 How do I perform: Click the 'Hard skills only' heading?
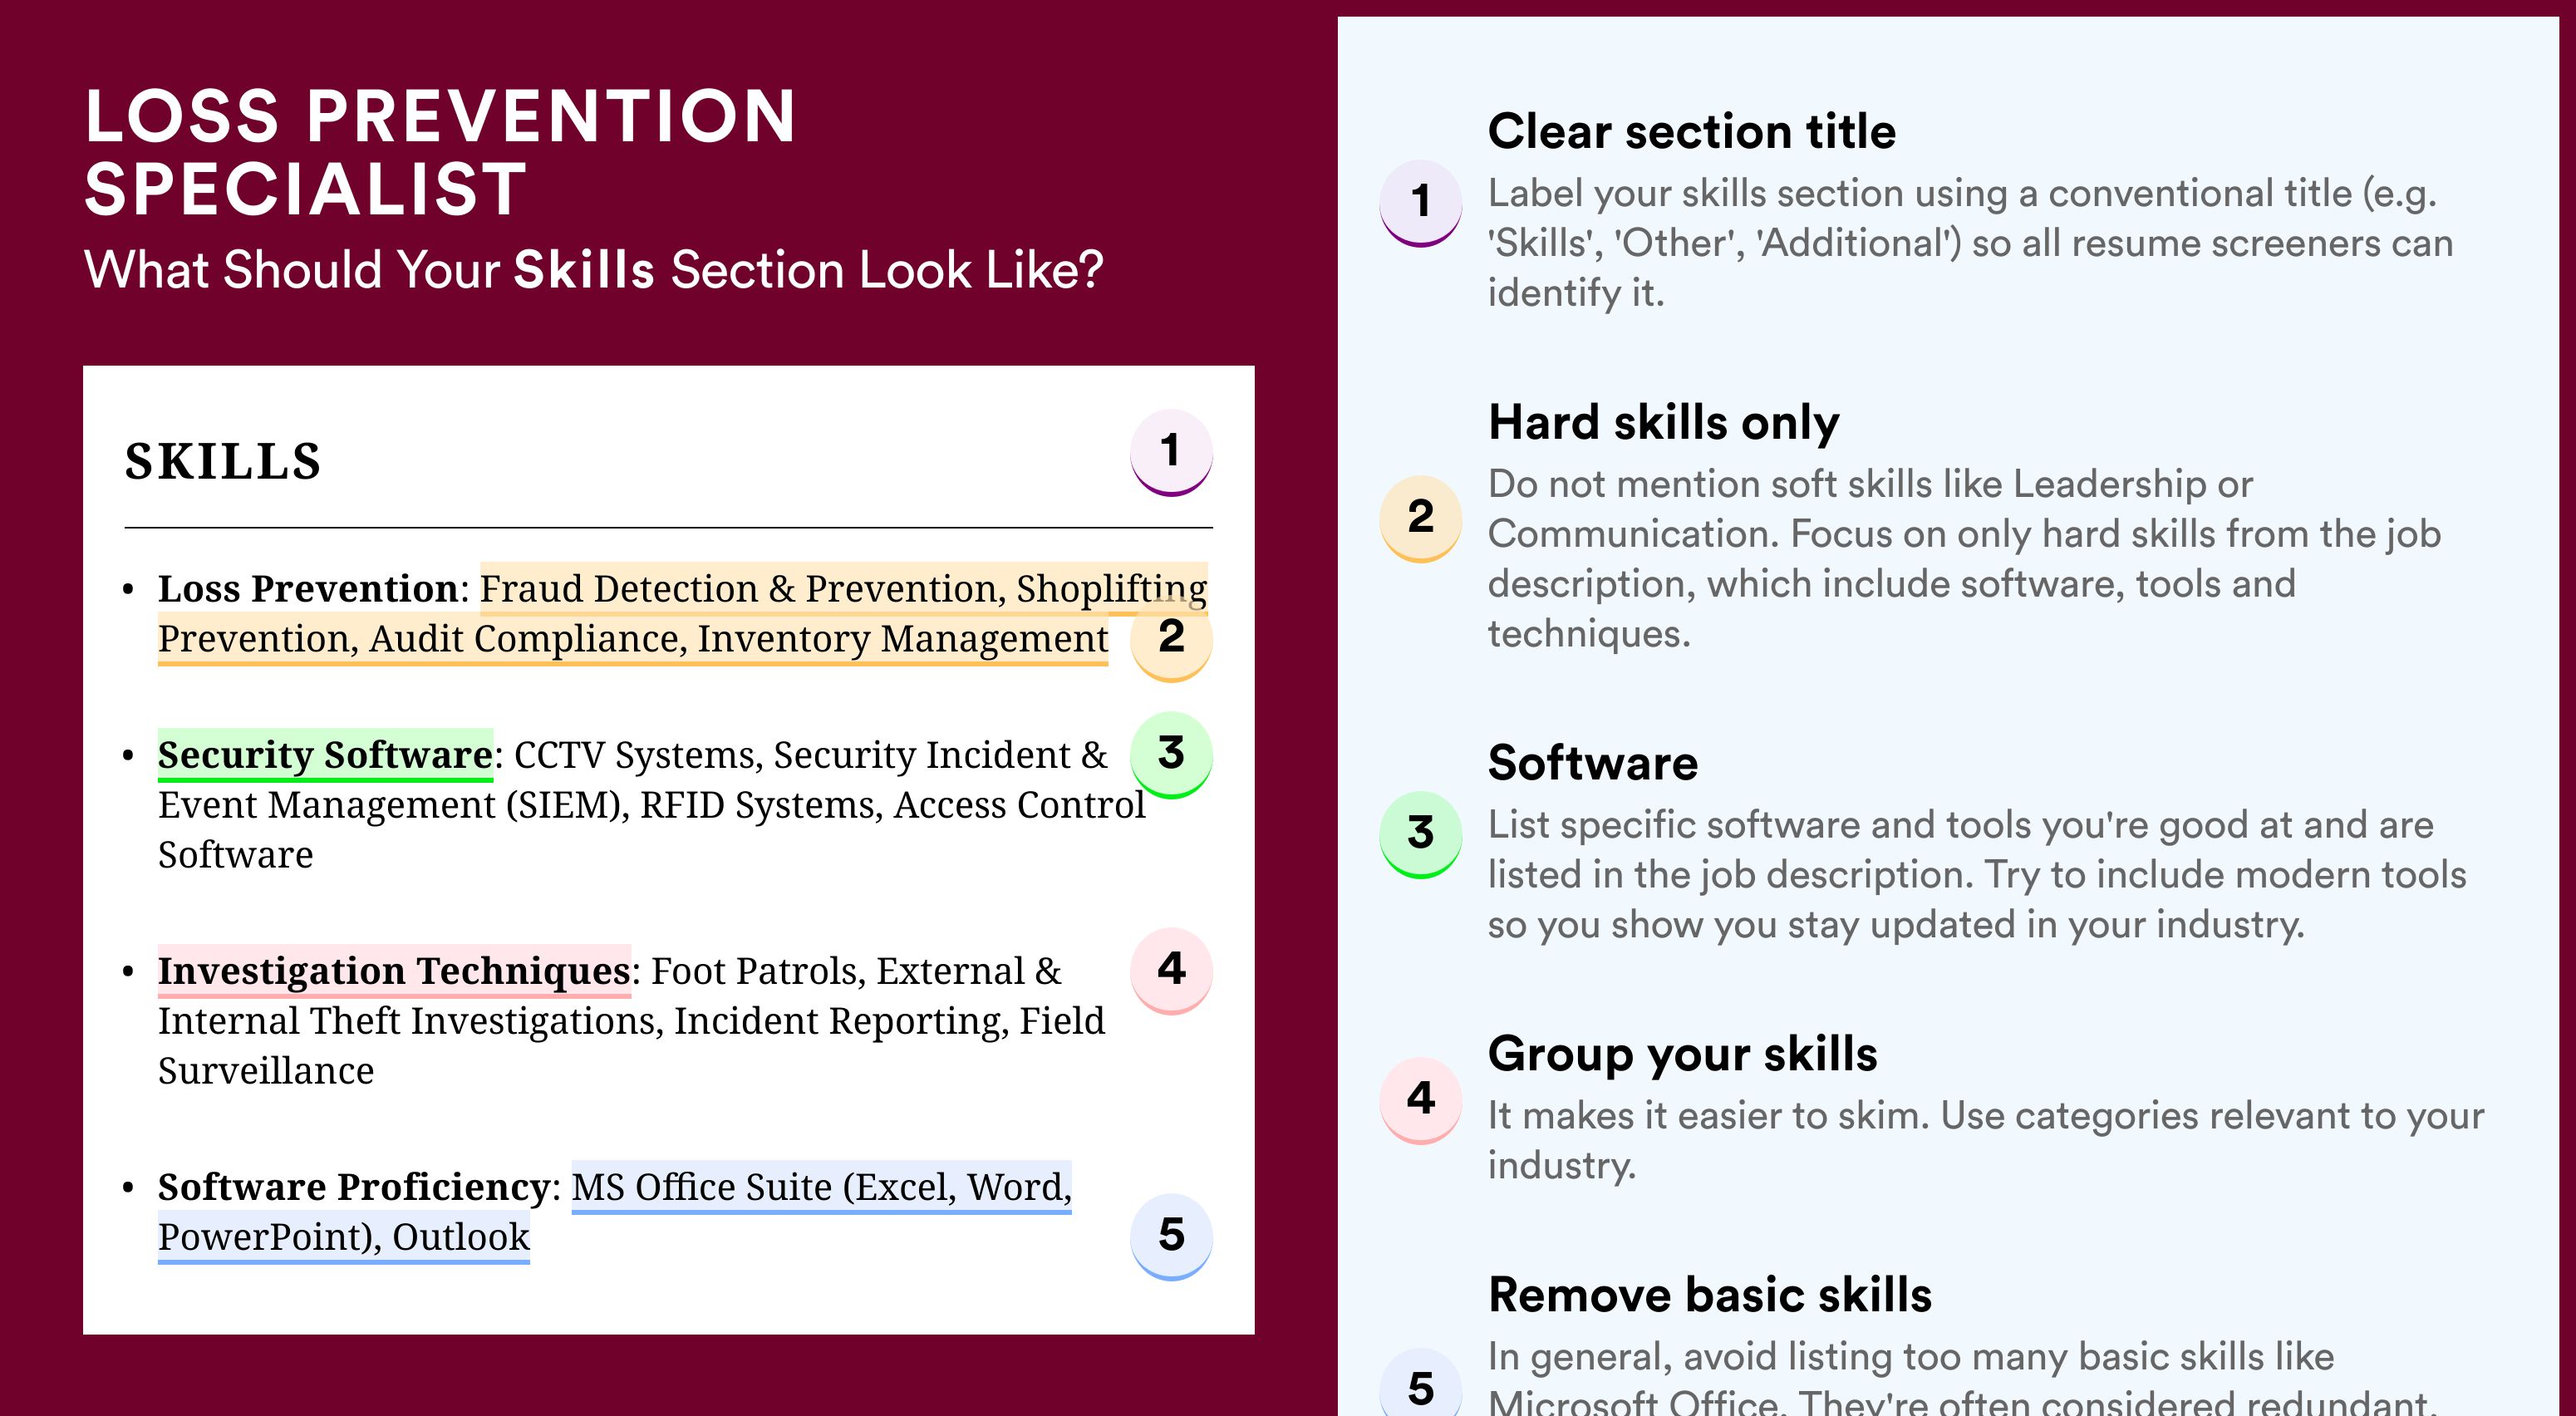click(x=1663, y=423)
